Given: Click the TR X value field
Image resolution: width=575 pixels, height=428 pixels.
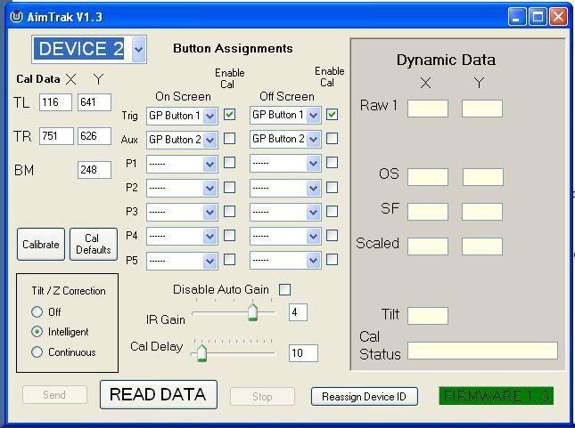Looking at the screenshot, I should pyautogui.click(x=56, y=136).
